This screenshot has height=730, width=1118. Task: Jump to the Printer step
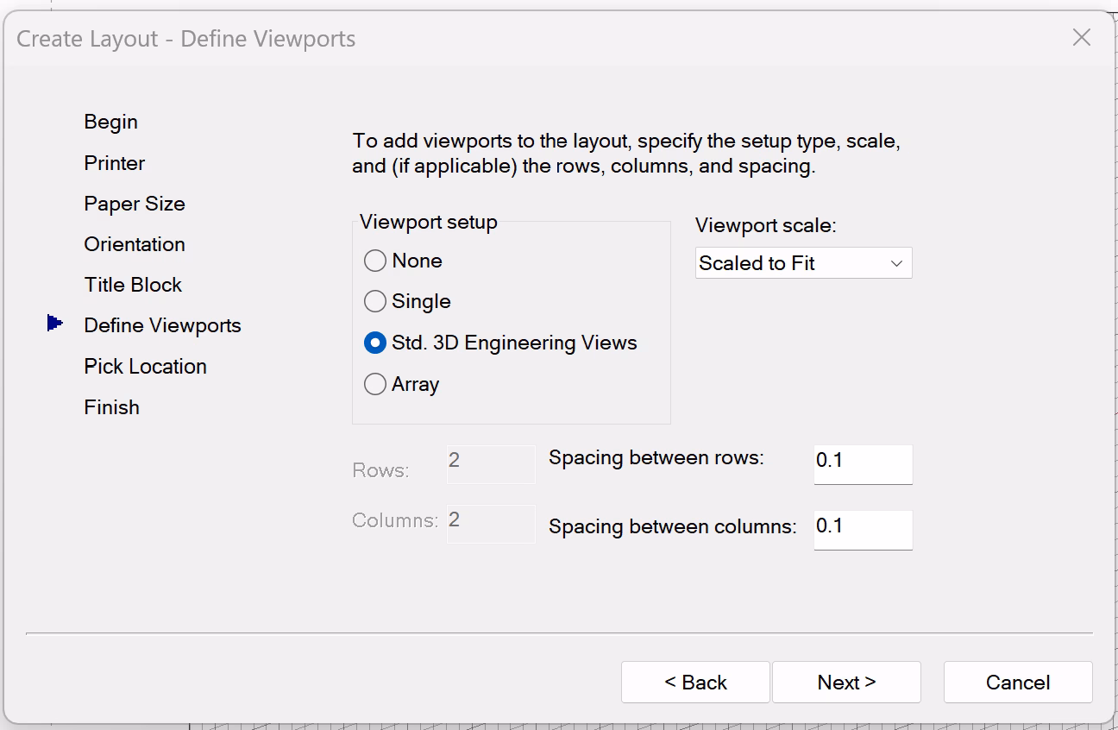[114, 163]
